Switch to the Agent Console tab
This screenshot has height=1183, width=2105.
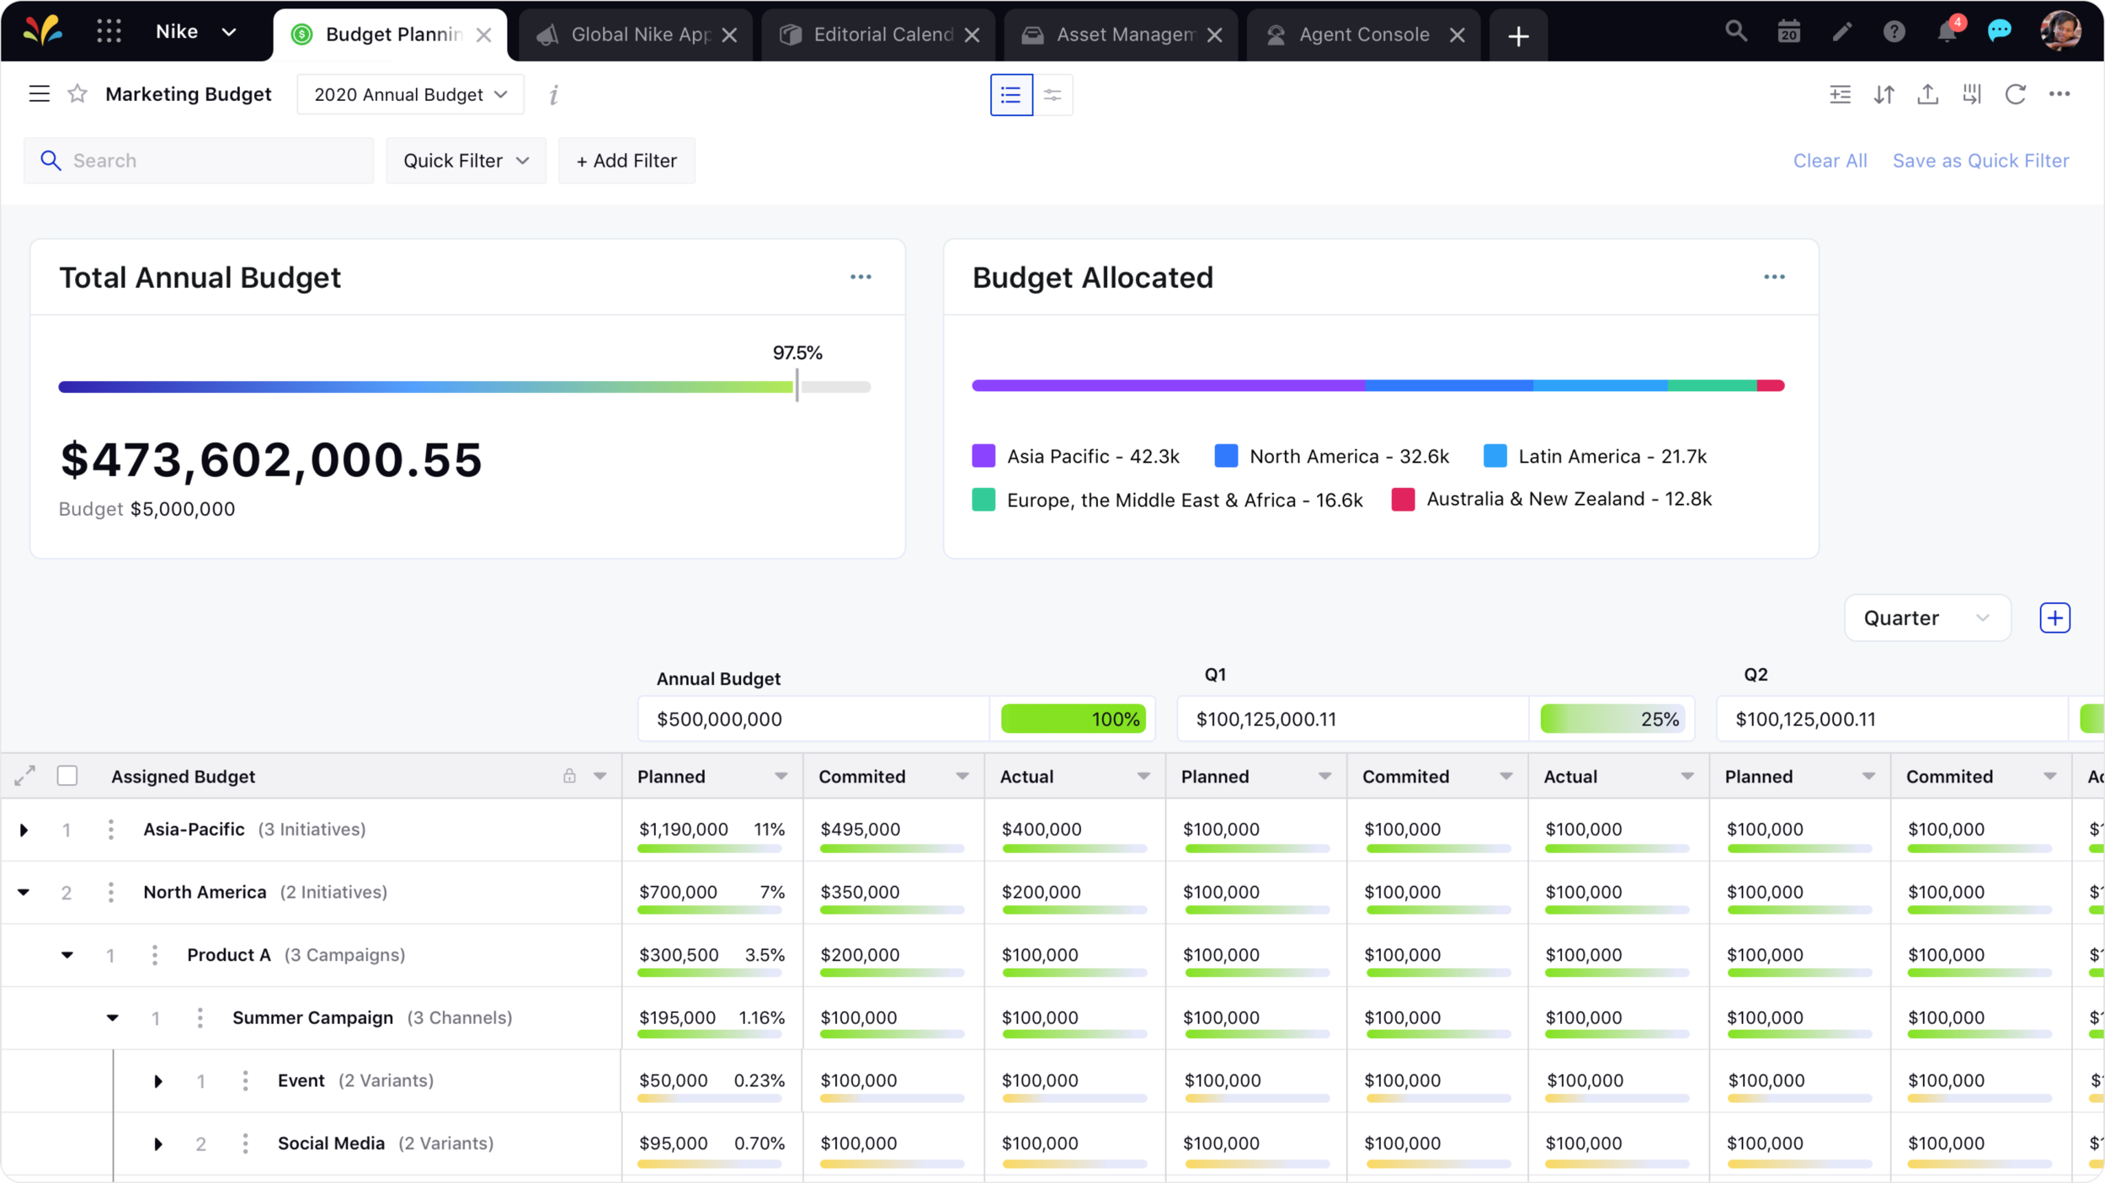[x=1363, y=35]
